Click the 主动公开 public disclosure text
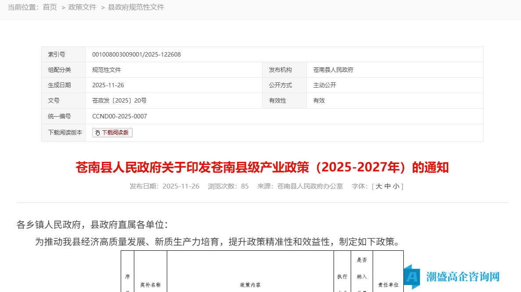Screen dimensions: 521x292 click(x=324, y=85)
